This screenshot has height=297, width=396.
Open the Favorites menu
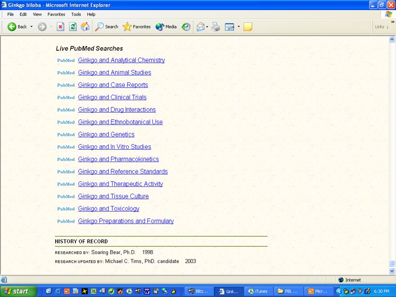click(x=56, y=14)
